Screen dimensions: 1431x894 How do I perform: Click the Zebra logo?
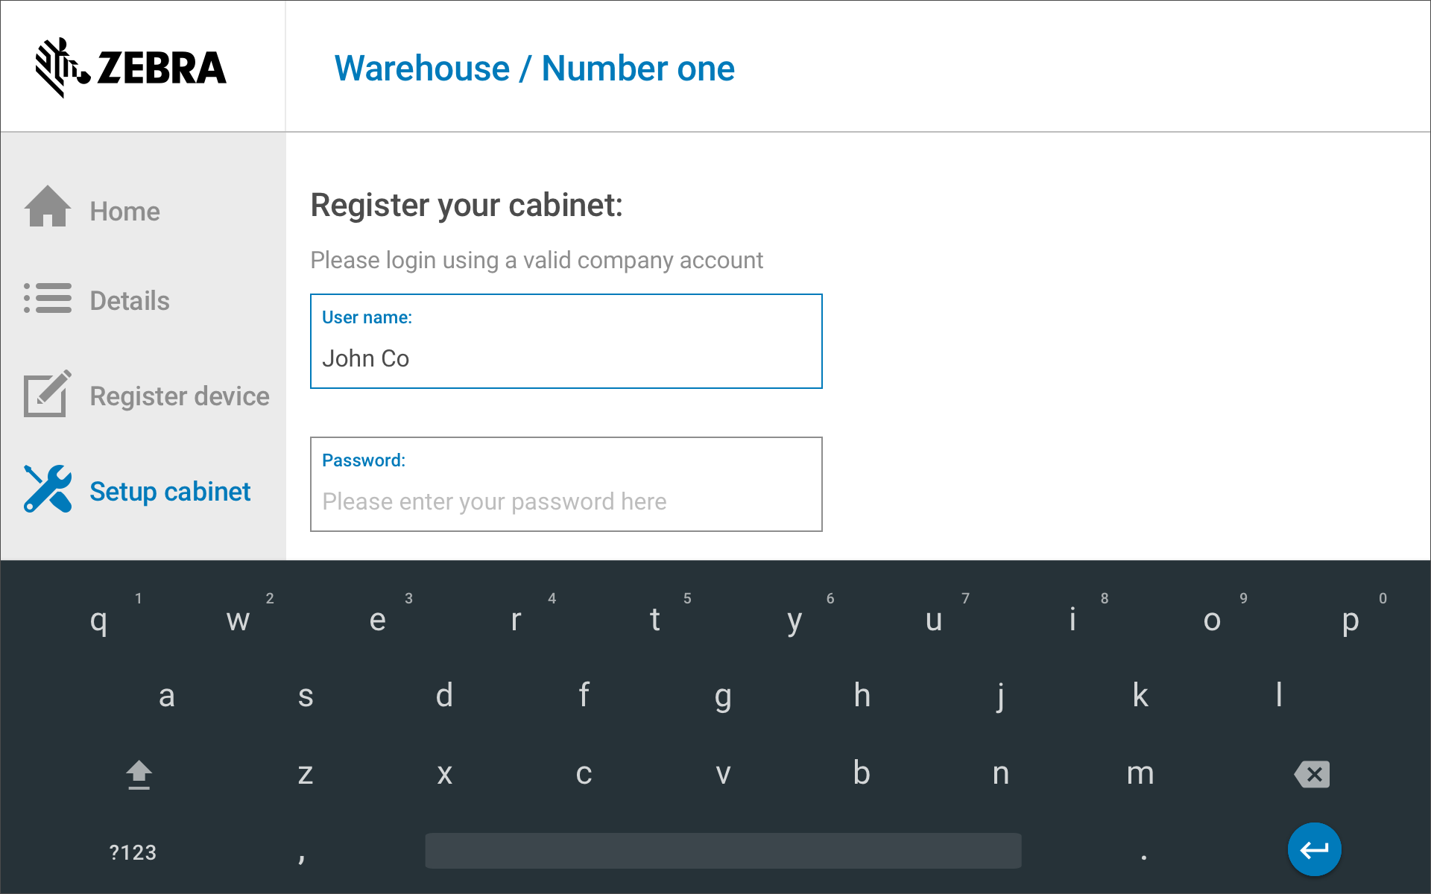131,68
